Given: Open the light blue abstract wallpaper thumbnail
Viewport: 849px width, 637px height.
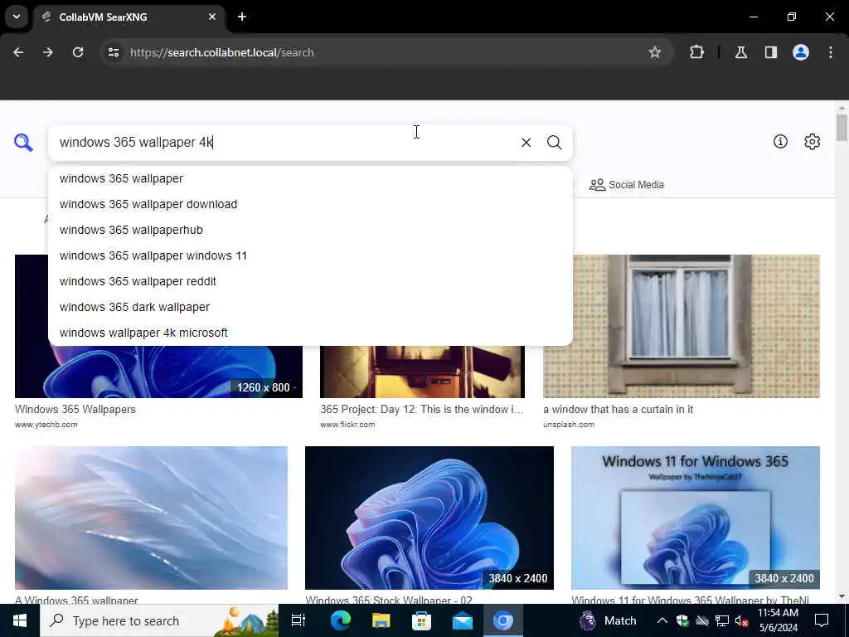Looking at the screenshot, I should pyautogui.click(x=151, y=518).
